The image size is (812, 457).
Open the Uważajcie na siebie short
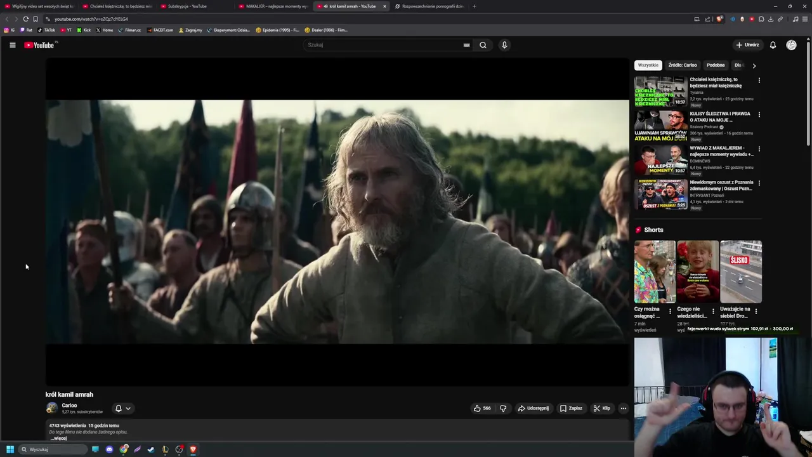[x=741, y=272]
